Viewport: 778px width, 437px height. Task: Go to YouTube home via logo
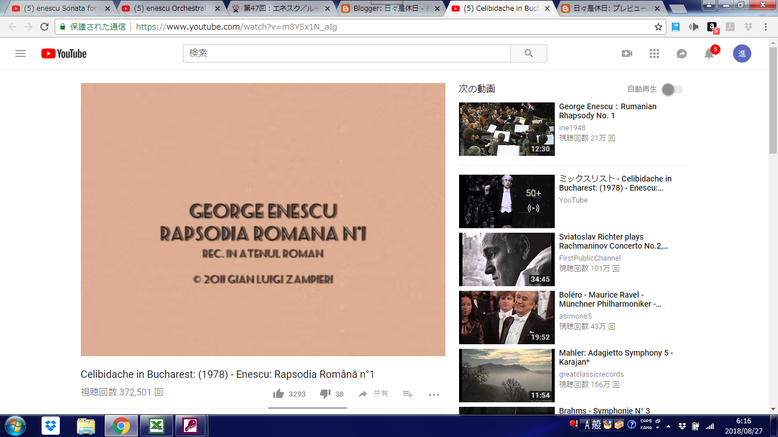[64, 53]
